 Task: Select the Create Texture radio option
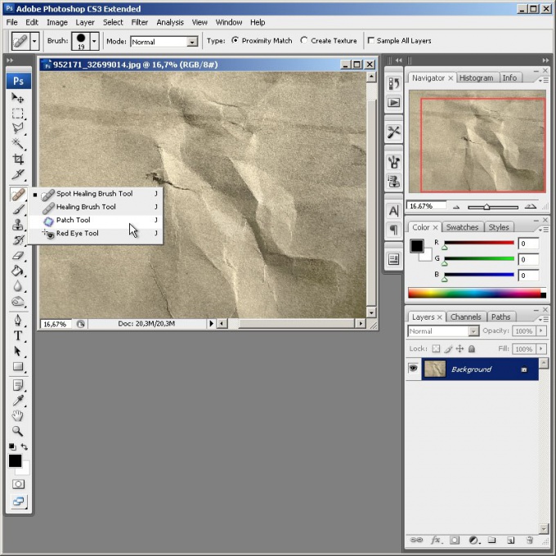[303, 40]
